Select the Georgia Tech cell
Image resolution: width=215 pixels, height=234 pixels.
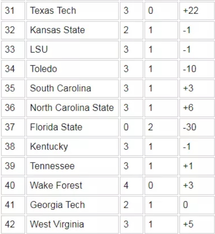pos(72,205)
